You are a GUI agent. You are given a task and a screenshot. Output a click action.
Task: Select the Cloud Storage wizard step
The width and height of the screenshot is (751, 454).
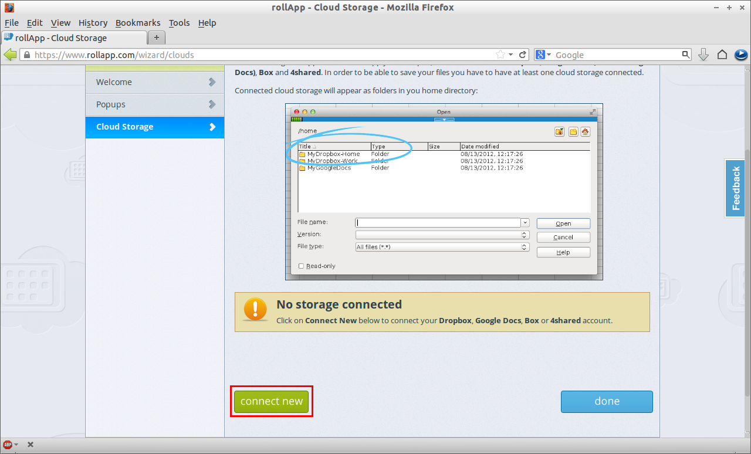click(x=155, y=127)
